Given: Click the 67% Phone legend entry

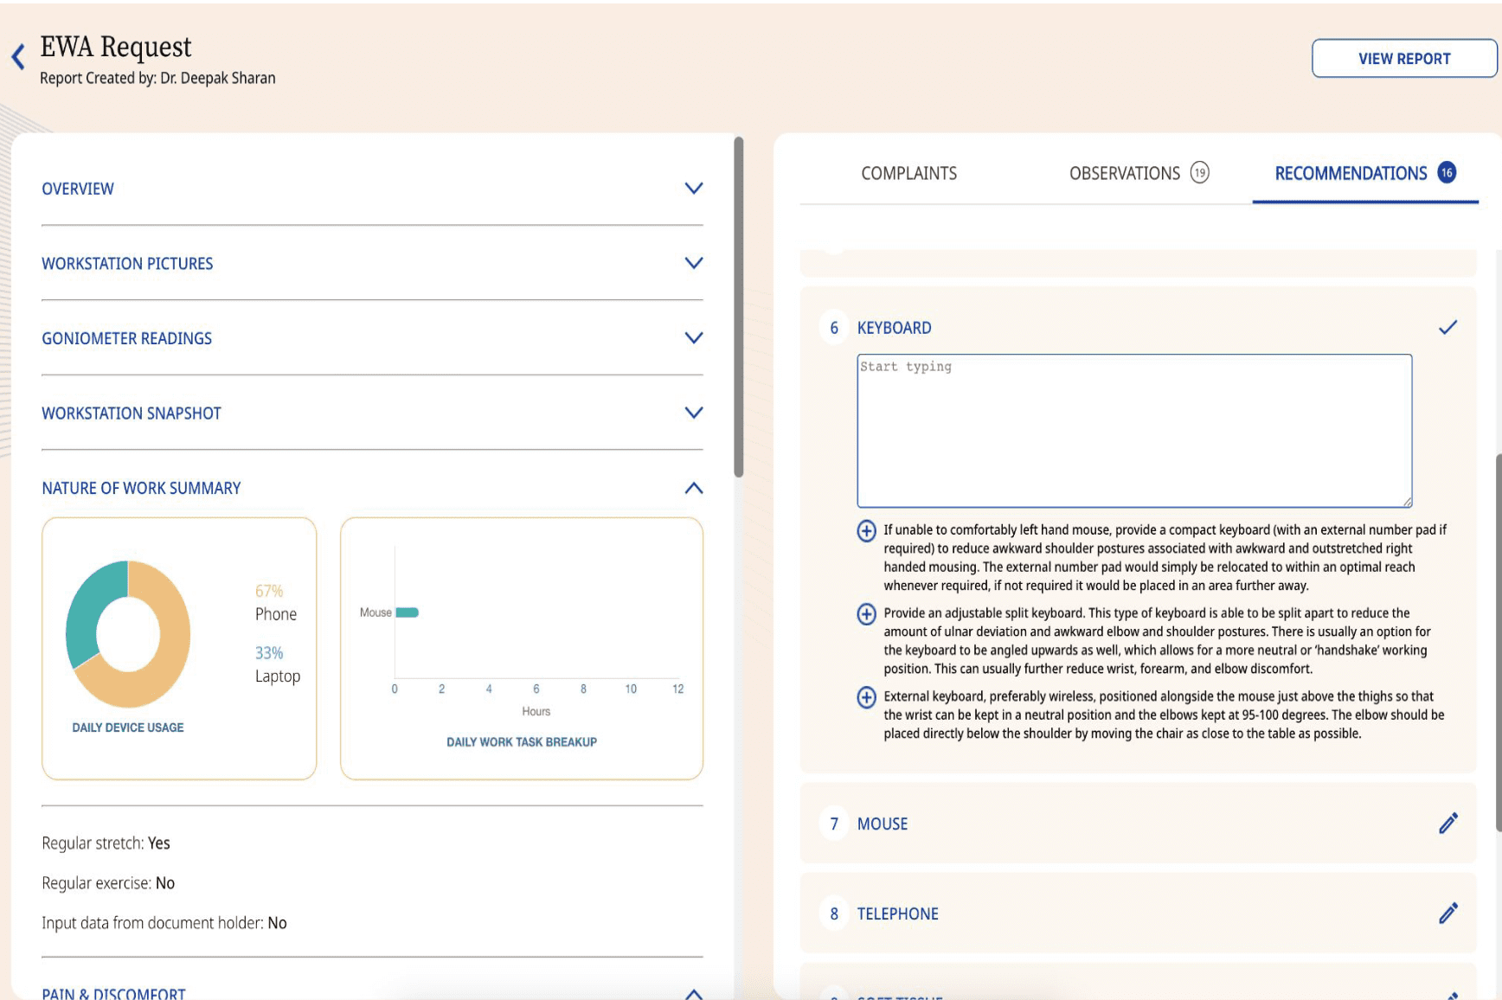Looking at the screenshot, I should click(x=276, y=603).
